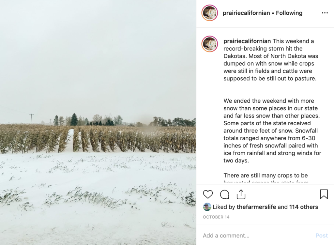Screen dimensions: 334x245
Task: Select the partially hidden caption line at bottom
Action: [266, 182]
